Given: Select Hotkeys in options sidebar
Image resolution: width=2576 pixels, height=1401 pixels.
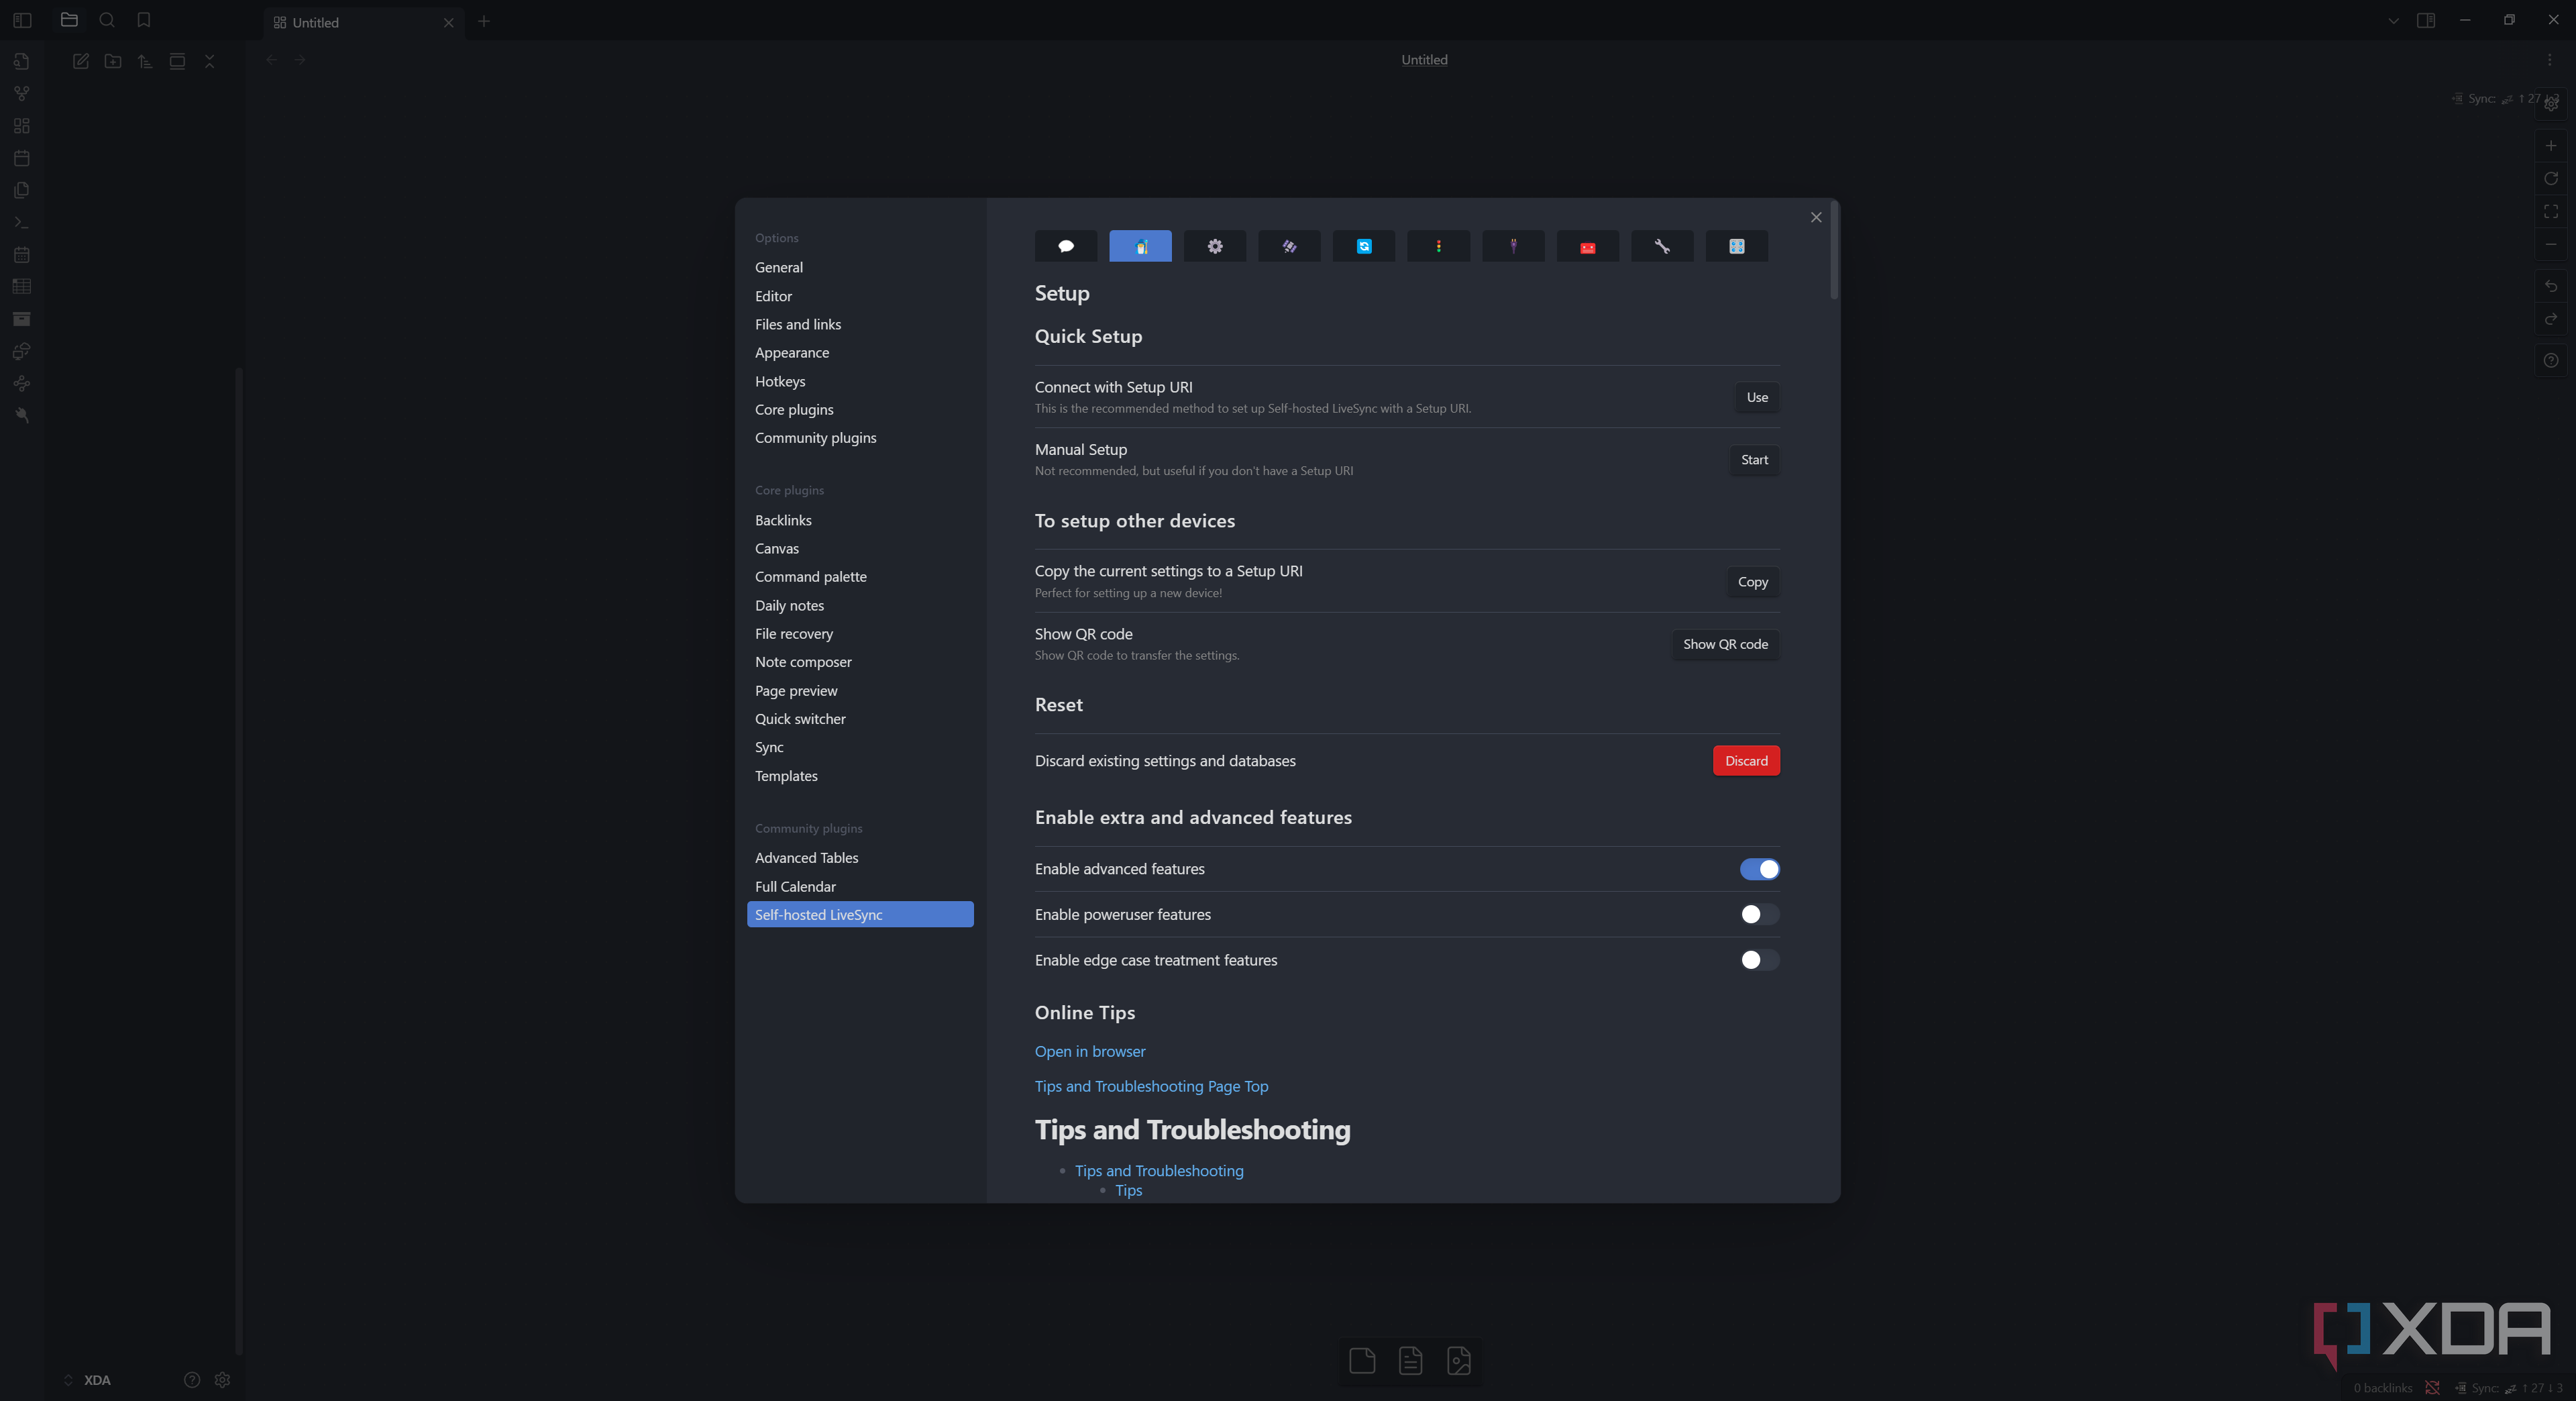Looking at the screenshot, I should point(779,381).
